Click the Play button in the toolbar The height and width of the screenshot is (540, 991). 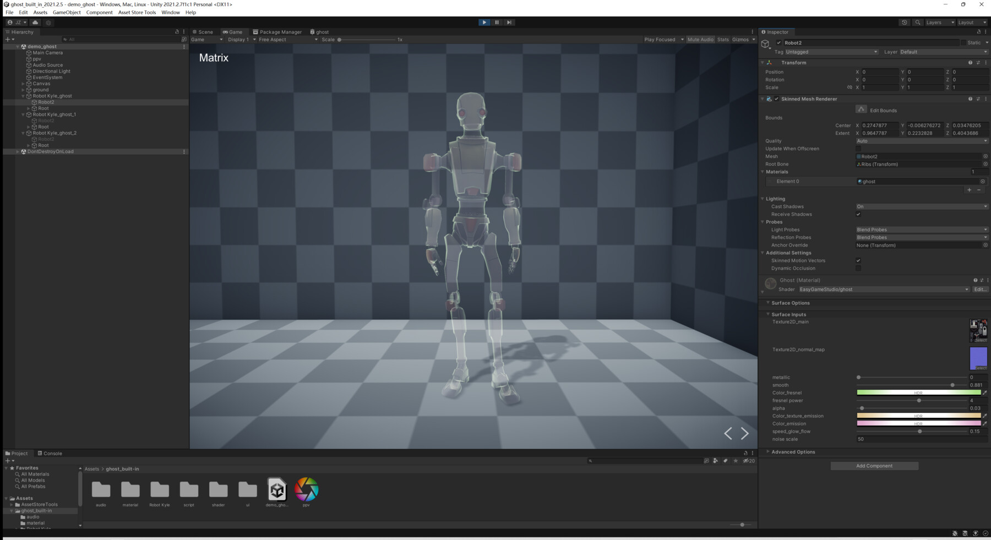(x=484, y=23)
